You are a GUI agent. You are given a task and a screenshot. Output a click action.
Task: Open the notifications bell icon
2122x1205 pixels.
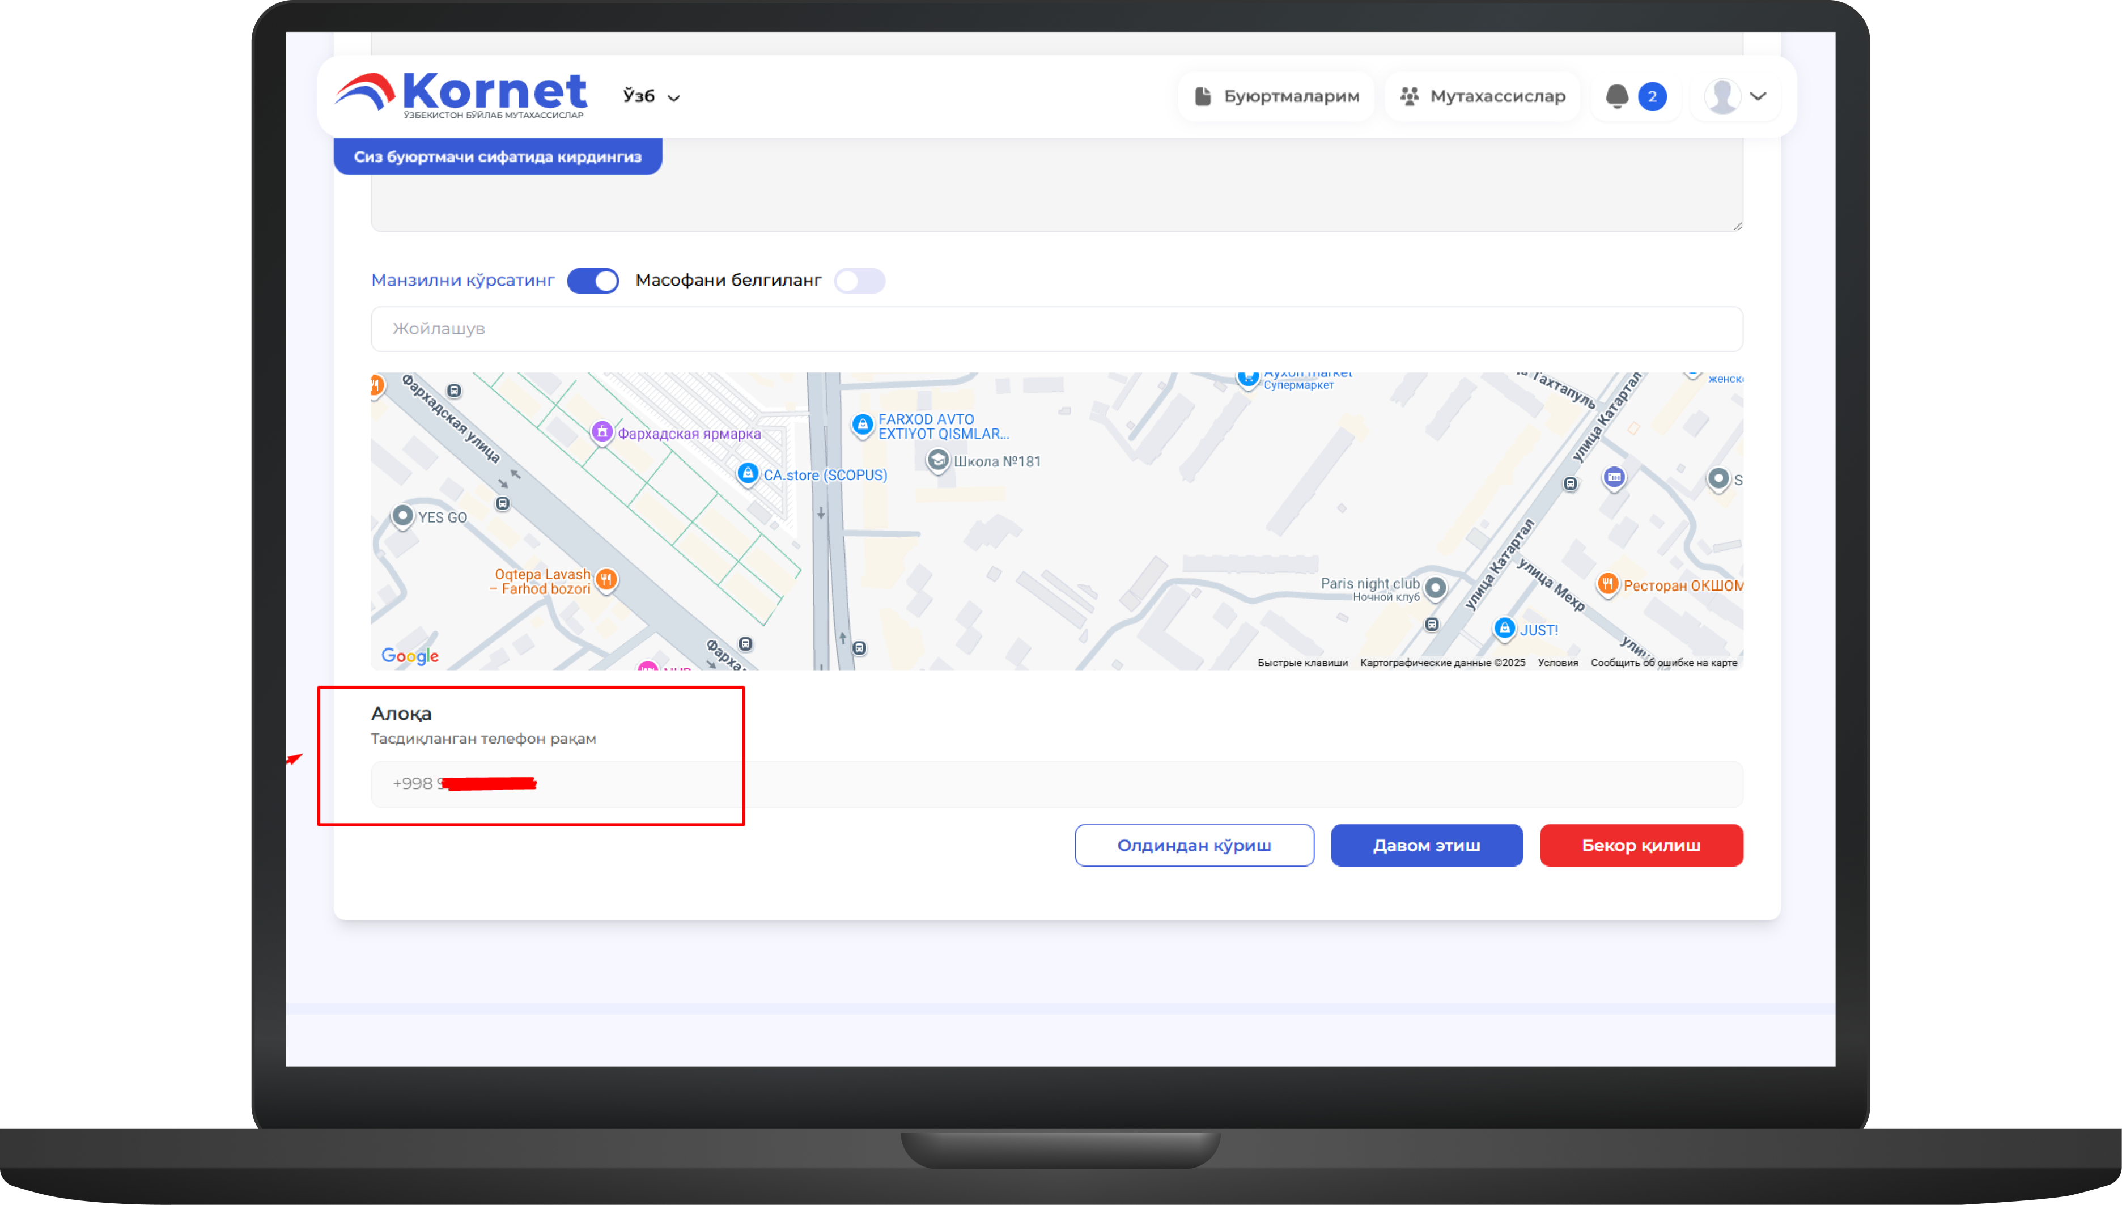(x=1616, y=96)
